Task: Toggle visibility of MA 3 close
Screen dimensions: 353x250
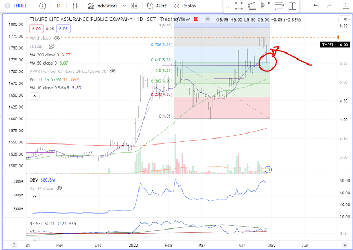Action: tap(57, 38)
